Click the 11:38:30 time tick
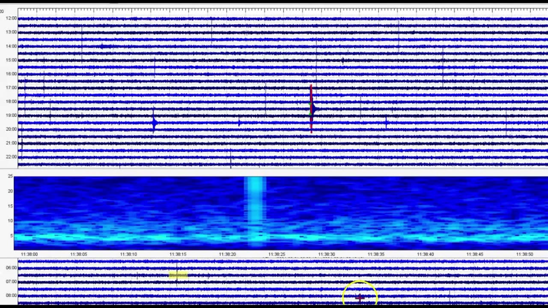Screen dimensions: 548x308 tap(326, 254)
